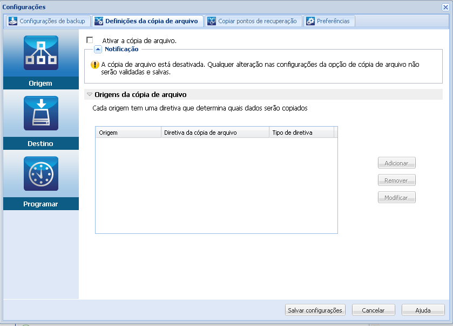
Task: Click the Remover button
Action: coord(397,181)
